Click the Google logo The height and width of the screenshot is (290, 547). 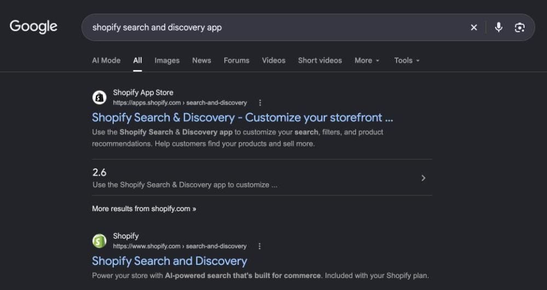pos(33,27)
